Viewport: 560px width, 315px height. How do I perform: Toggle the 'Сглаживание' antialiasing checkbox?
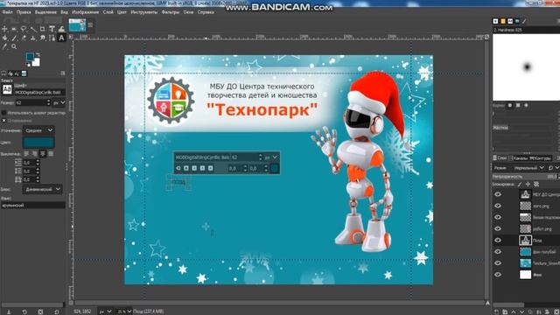[3, 121]
